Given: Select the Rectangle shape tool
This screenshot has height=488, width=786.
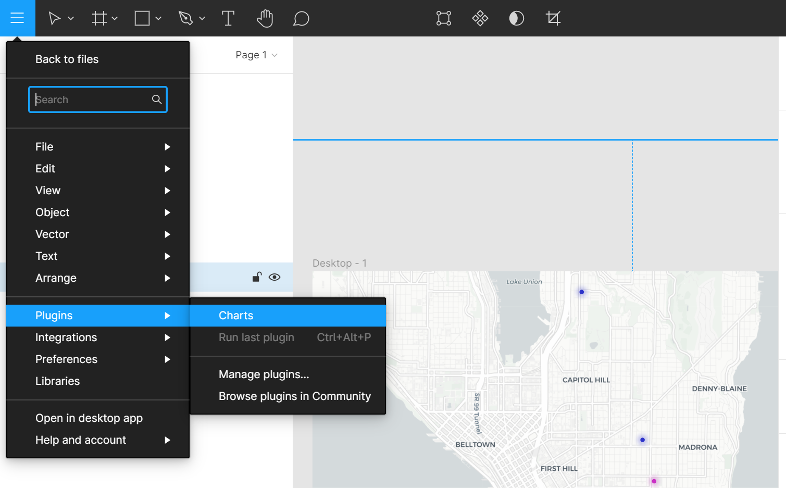Looking at the screenshot, I should click(x=142, y=19).
